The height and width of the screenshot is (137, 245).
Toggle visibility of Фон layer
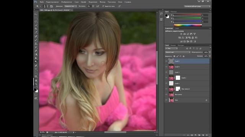(x=166, y=100)
